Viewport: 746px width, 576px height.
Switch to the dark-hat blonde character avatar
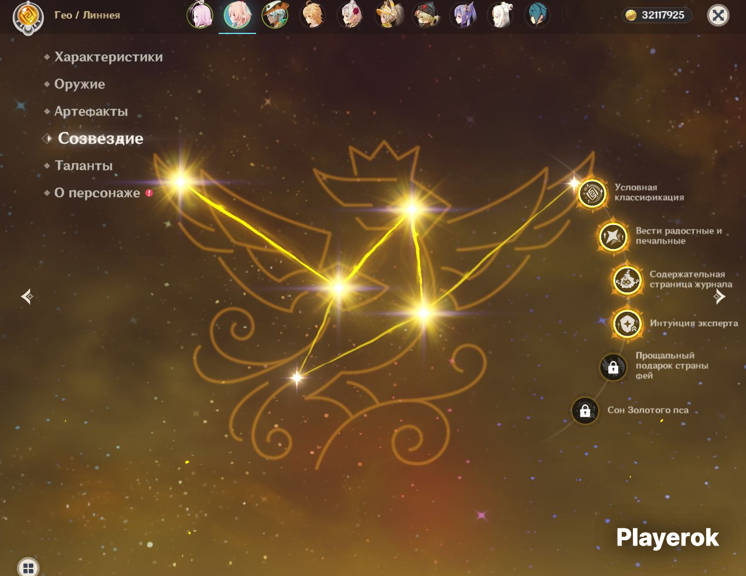pyautogui.click(x=425, y=15)
